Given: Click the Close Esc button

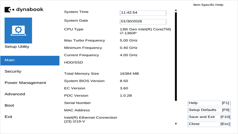Looking at the screenshot, I should [x=209, y=124].
